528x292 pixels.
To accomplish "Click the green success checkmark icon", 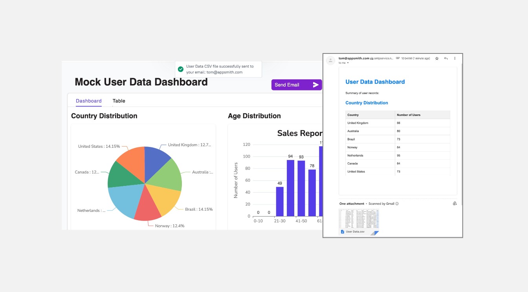I will pyautogui.click(x=181, y=69).
